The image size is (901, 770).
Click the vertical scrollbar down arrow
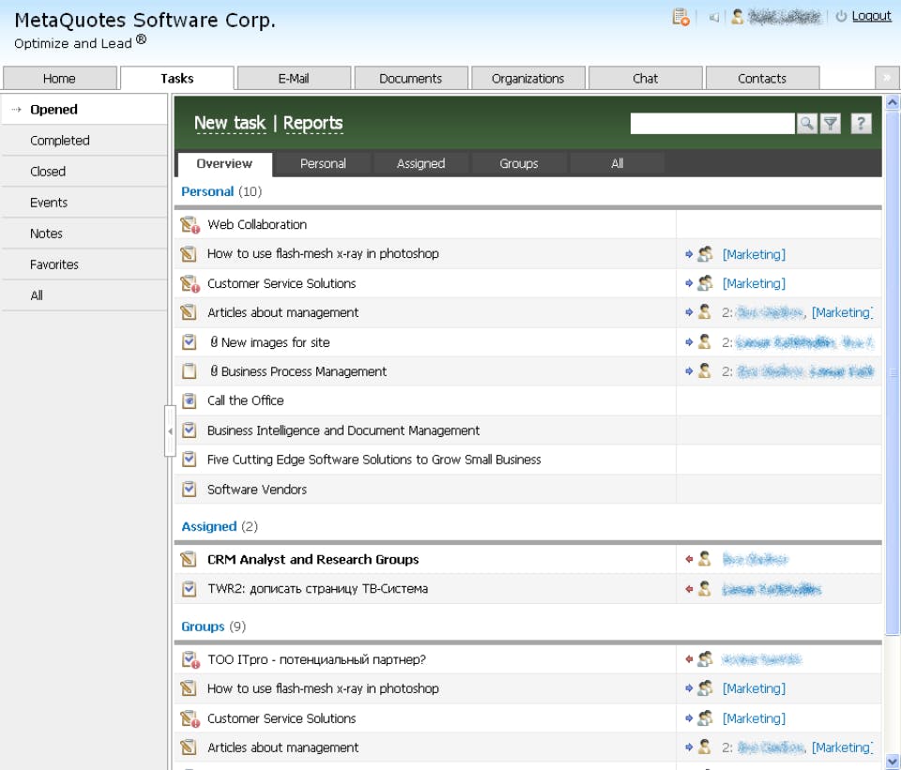pyautogui.click(x=893, y=762)
